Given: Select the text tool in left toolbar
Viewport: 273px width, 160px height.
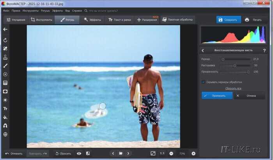Looking at the screenshot, I should (5, 109).
